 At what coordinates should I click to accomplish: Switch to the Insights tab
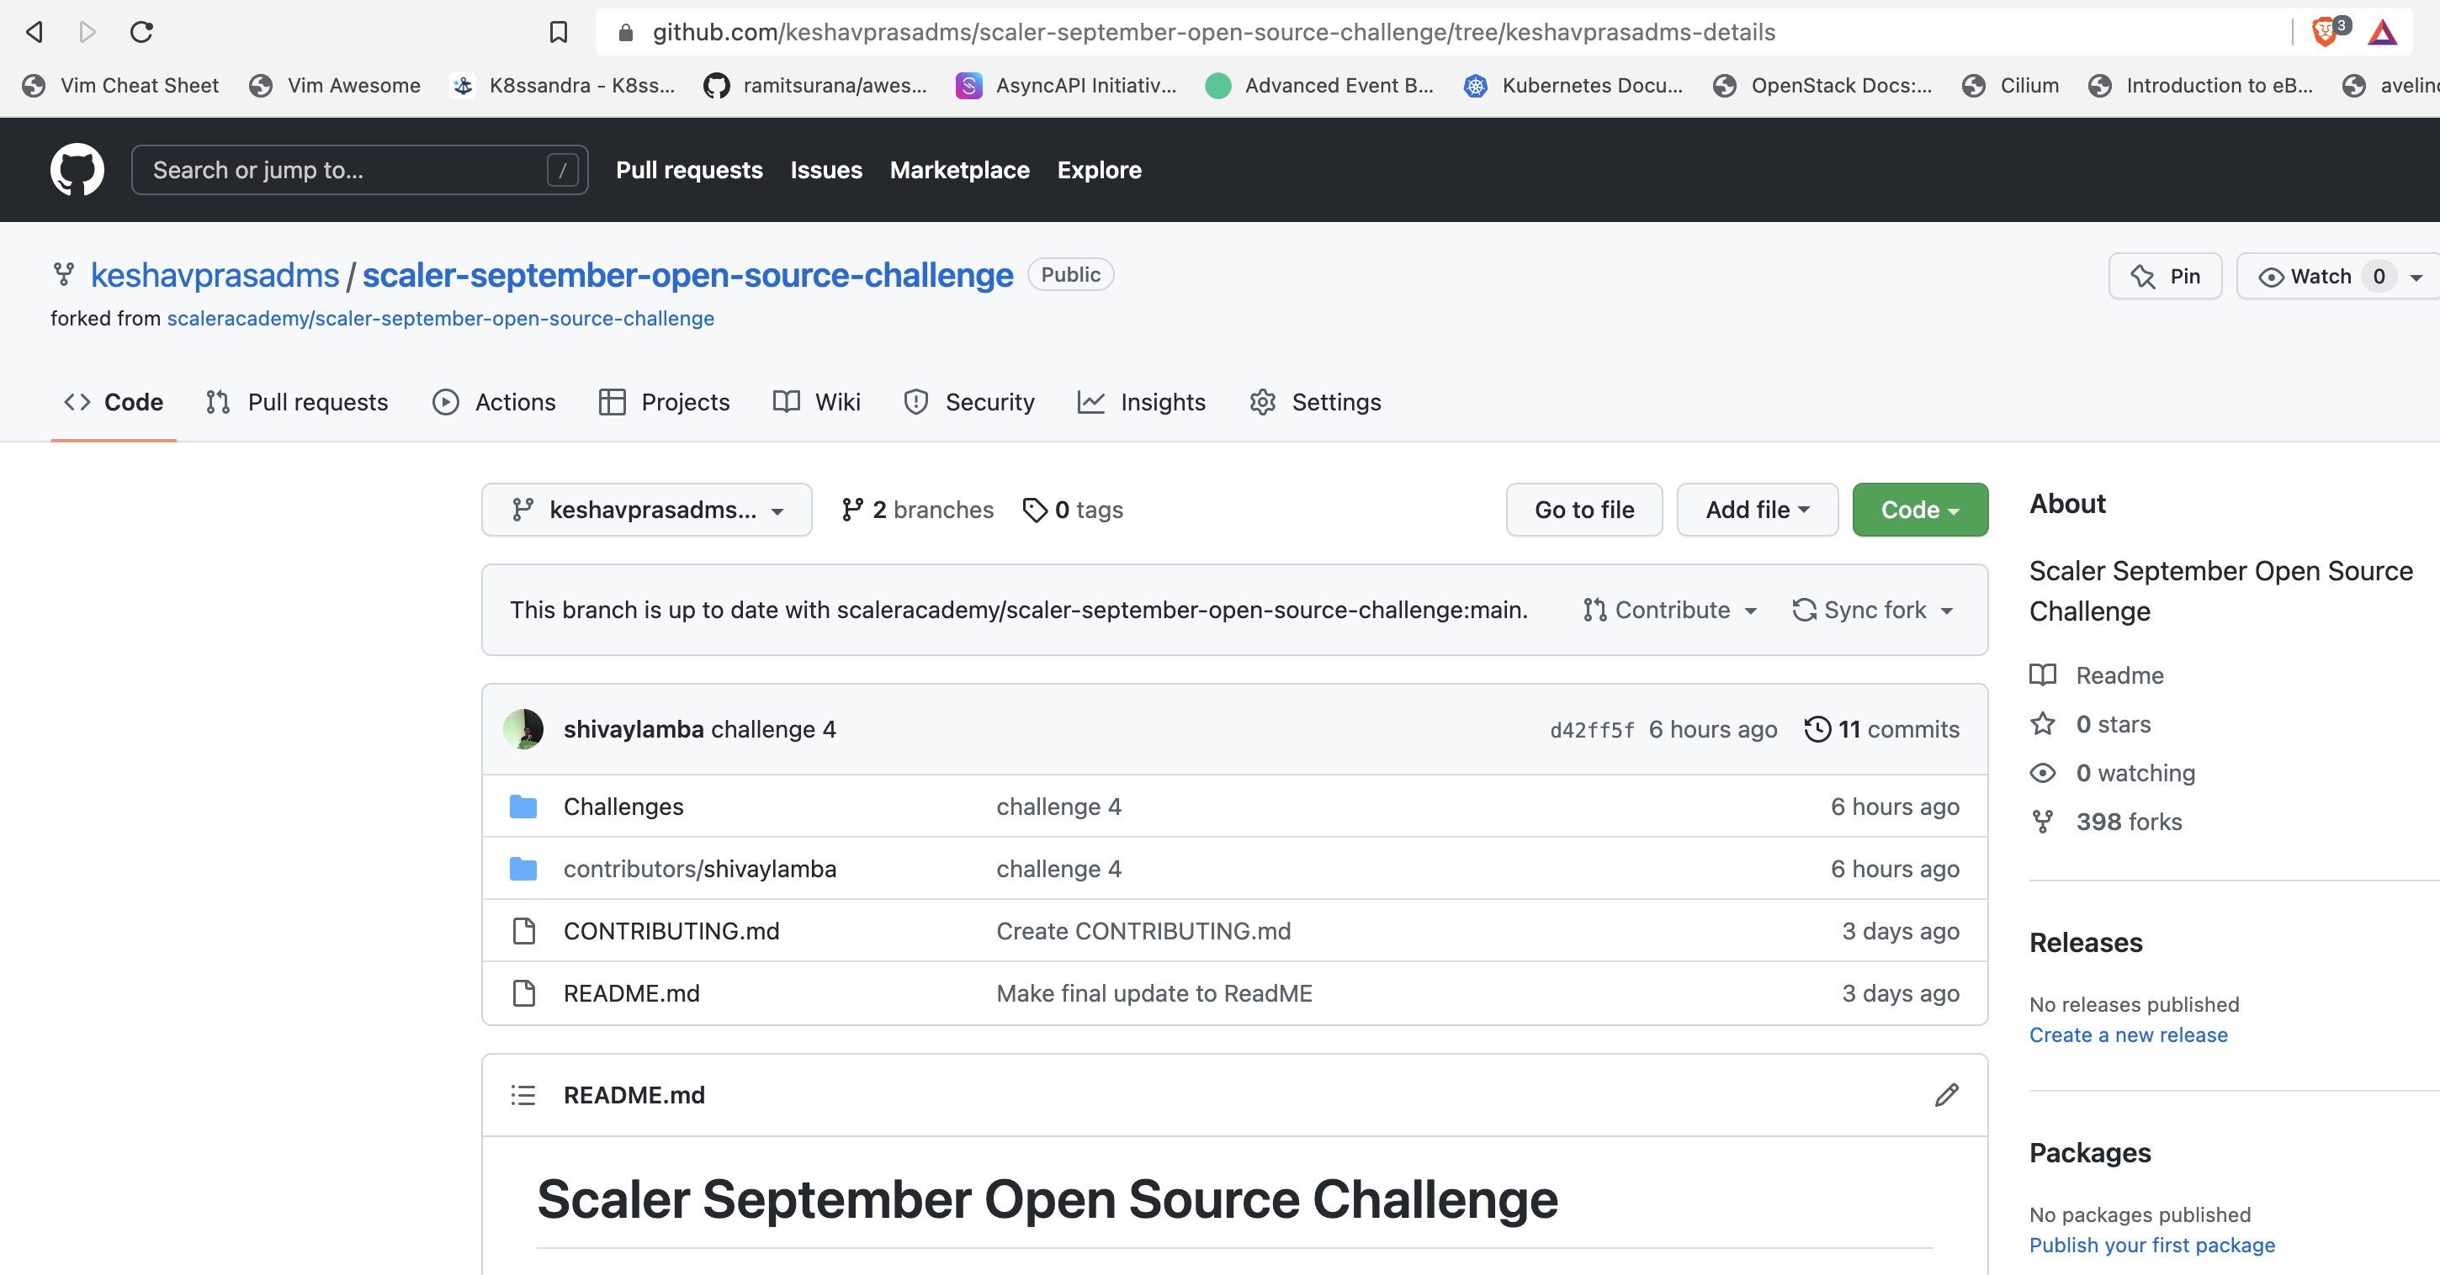click(x=1142, y=402)
